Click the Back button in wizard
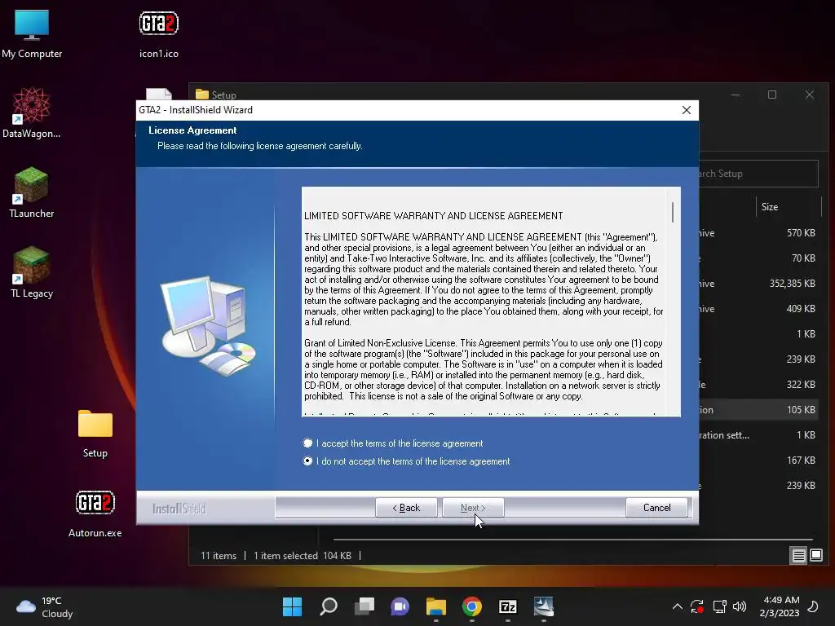This screenshot has height=626, width=835. point(406,508)
